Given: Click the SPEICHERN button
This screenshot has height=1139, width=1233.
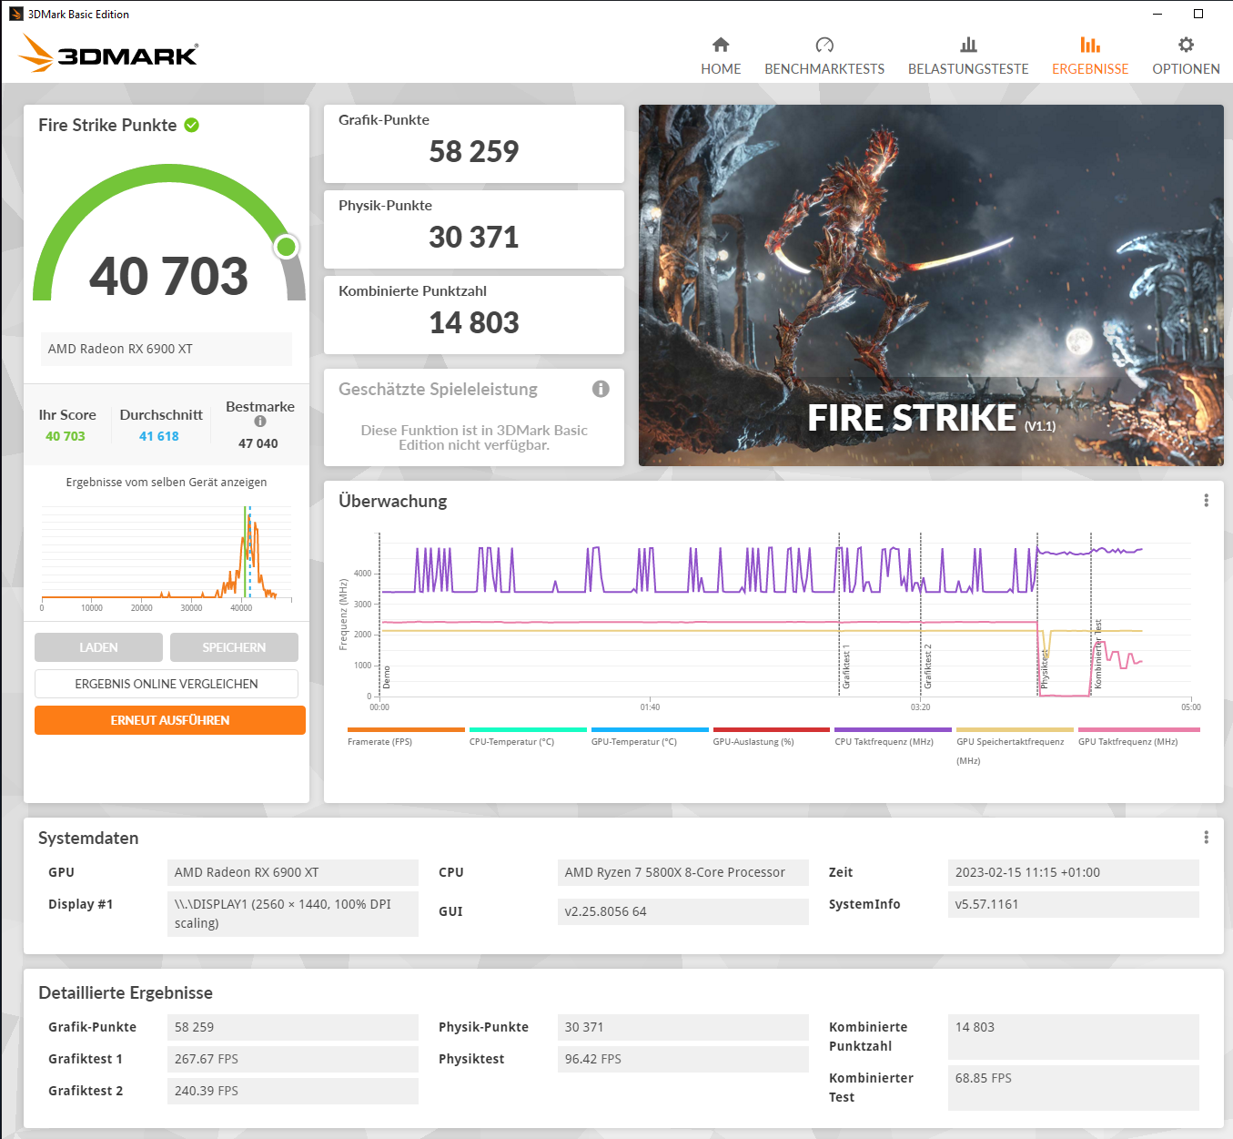Looking at the screenshot, I should pyautogui.click(x=234, y=647).
